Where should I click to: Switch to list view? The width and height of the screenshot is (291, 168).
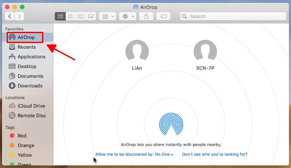[71, 16]
